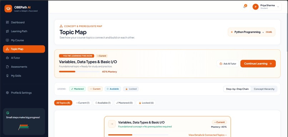Click the Dashboard grid icon in sidebar

pyautogui.click(x=8, y=22)
